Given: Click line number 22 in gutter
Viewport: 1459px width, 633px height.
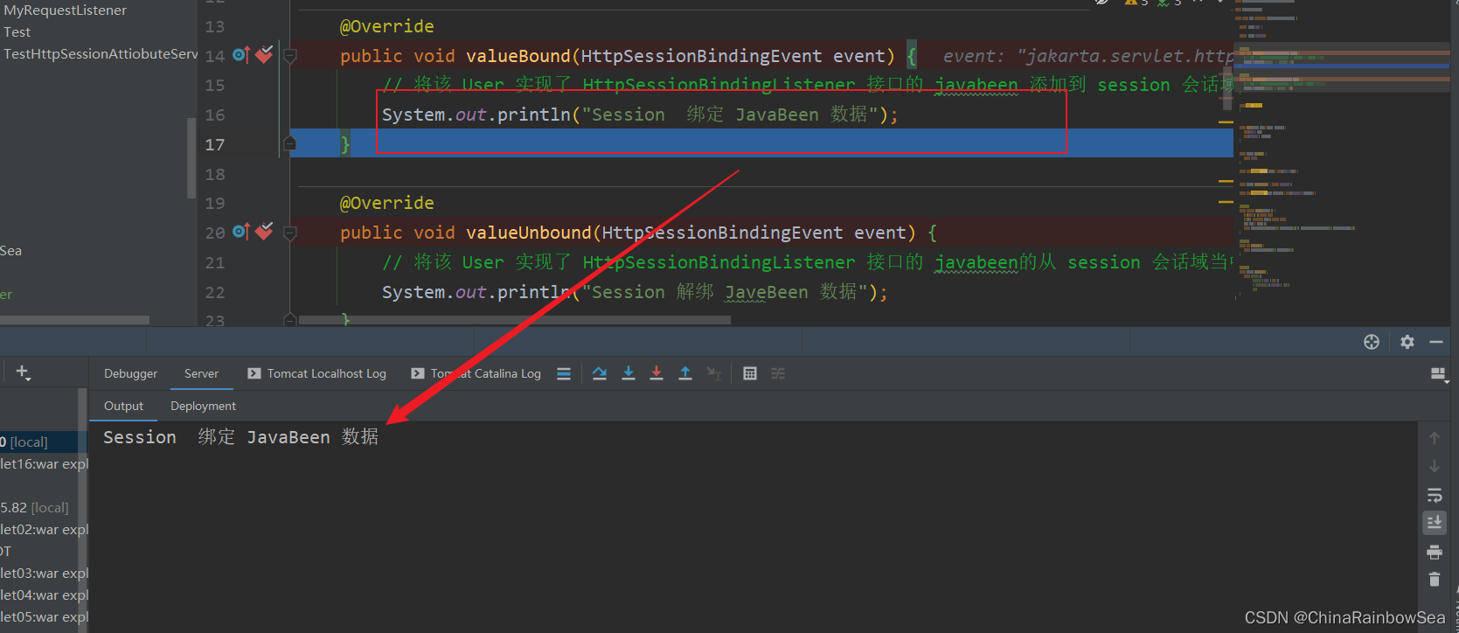Looking at the screenshot, I should tap(215, 292).
